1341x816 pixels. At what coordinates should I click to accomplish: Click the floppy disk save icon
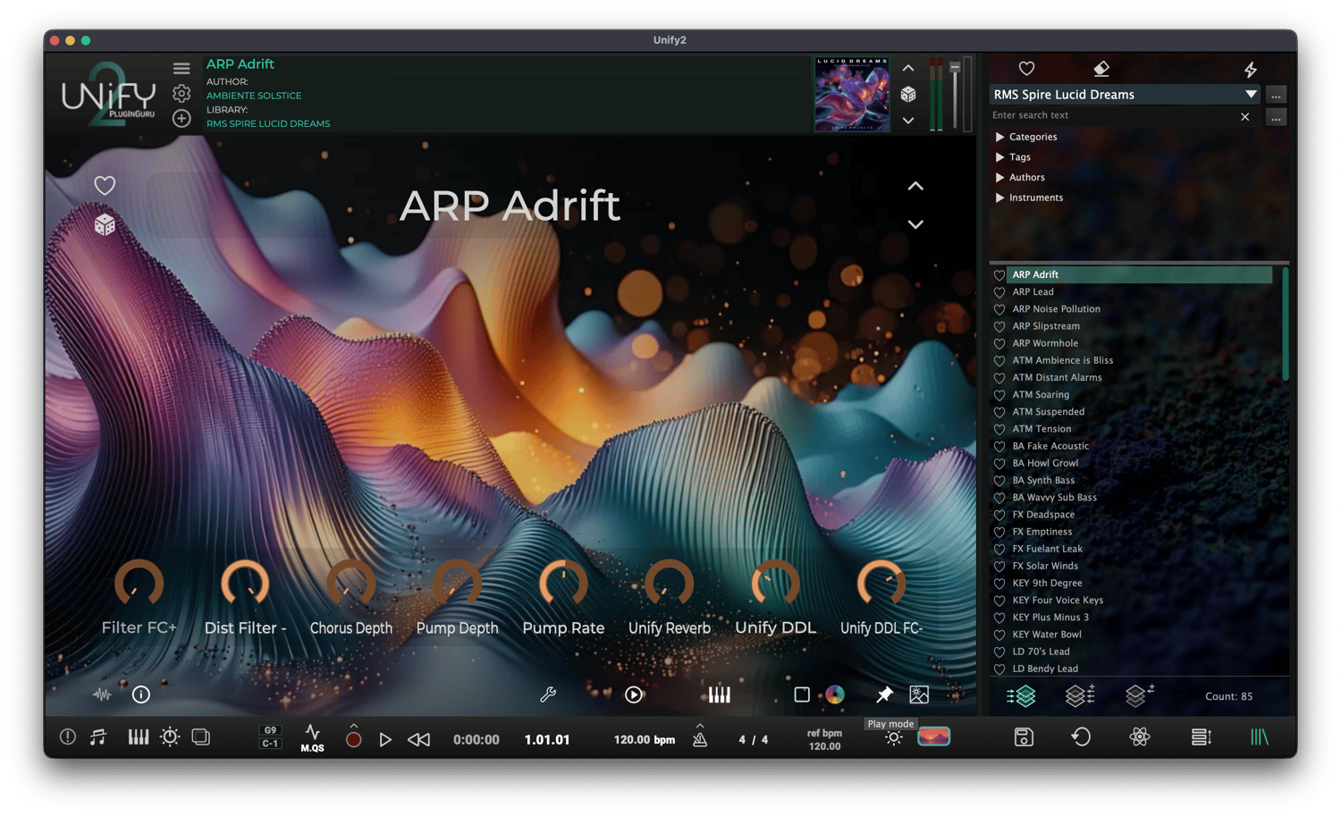[x=1024, y=737]
